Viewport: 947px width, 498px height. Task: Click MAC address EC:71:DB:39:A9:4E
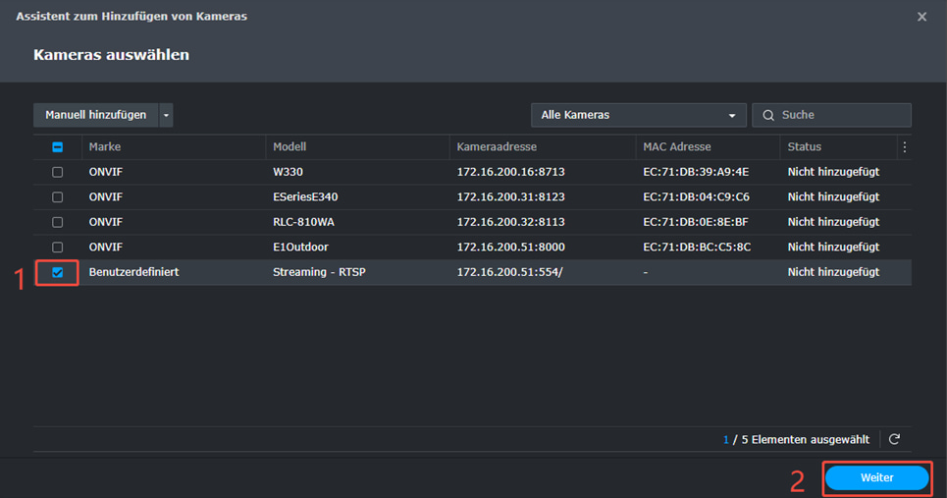pos(696,172)
